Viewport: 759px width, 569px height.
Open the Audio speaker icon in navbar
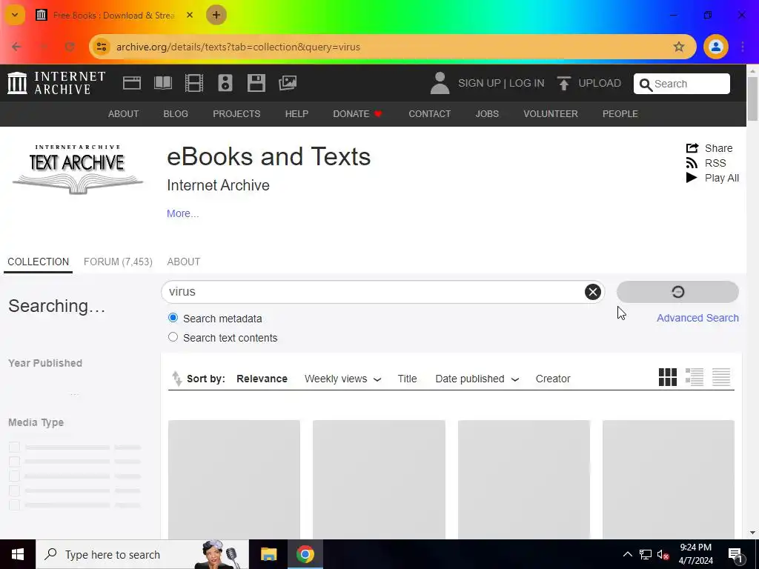(x=225, y=83)
